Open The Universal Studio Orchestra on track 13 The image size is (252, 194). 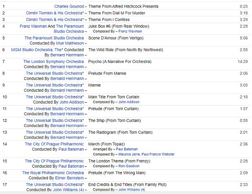pyautogui.click(x=54, y=132)
